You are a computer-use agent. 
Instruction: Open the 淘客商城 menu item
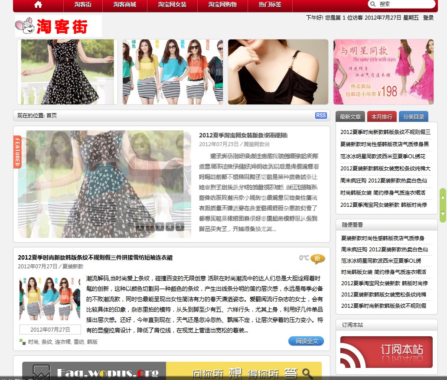124,5
